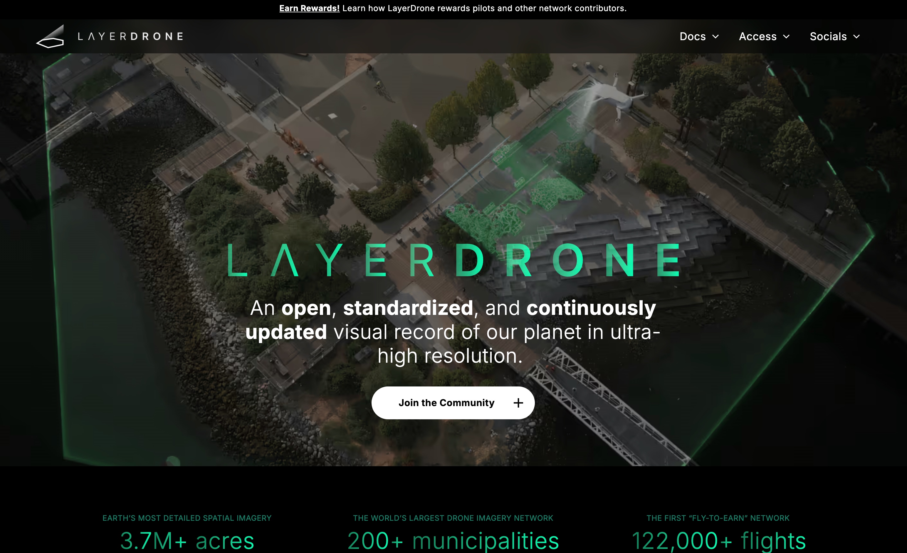Select the hero tagline ending "high resolution."

pos(453,332)
